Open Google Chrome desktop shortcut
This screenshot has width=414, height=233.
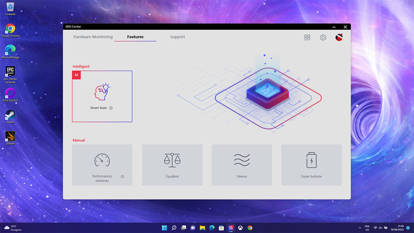[10, 30]
